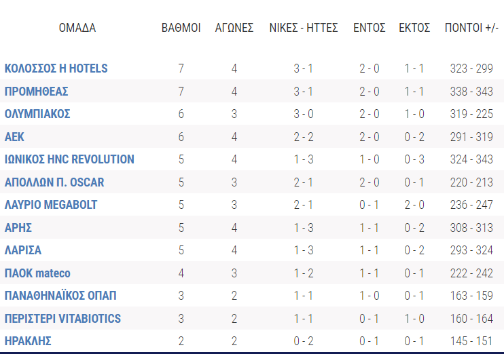This screenshot has width=504, height=354.
Task: Click the ΑΓΩΝΕΣ column header
Action: pos(234,28)
